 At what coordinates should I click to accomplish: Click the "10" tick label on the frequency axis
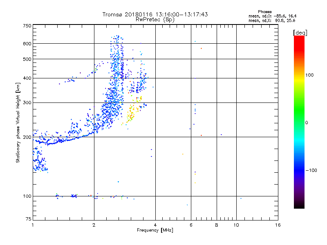pyautogui.click(x=236, y=225)
